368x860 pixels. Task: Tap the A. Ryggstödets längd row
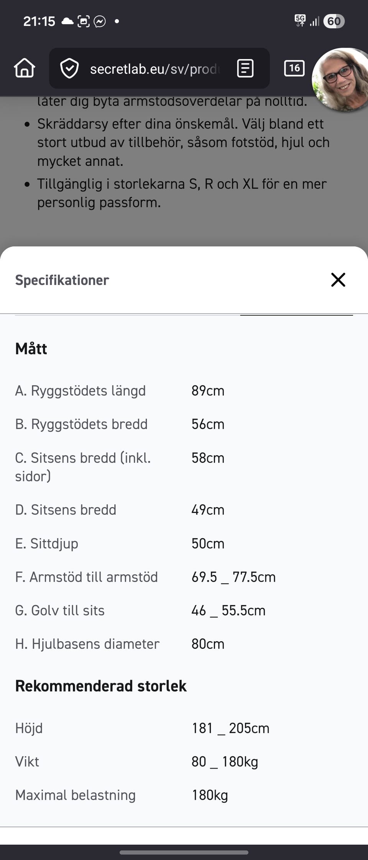(x=80, y=391)
